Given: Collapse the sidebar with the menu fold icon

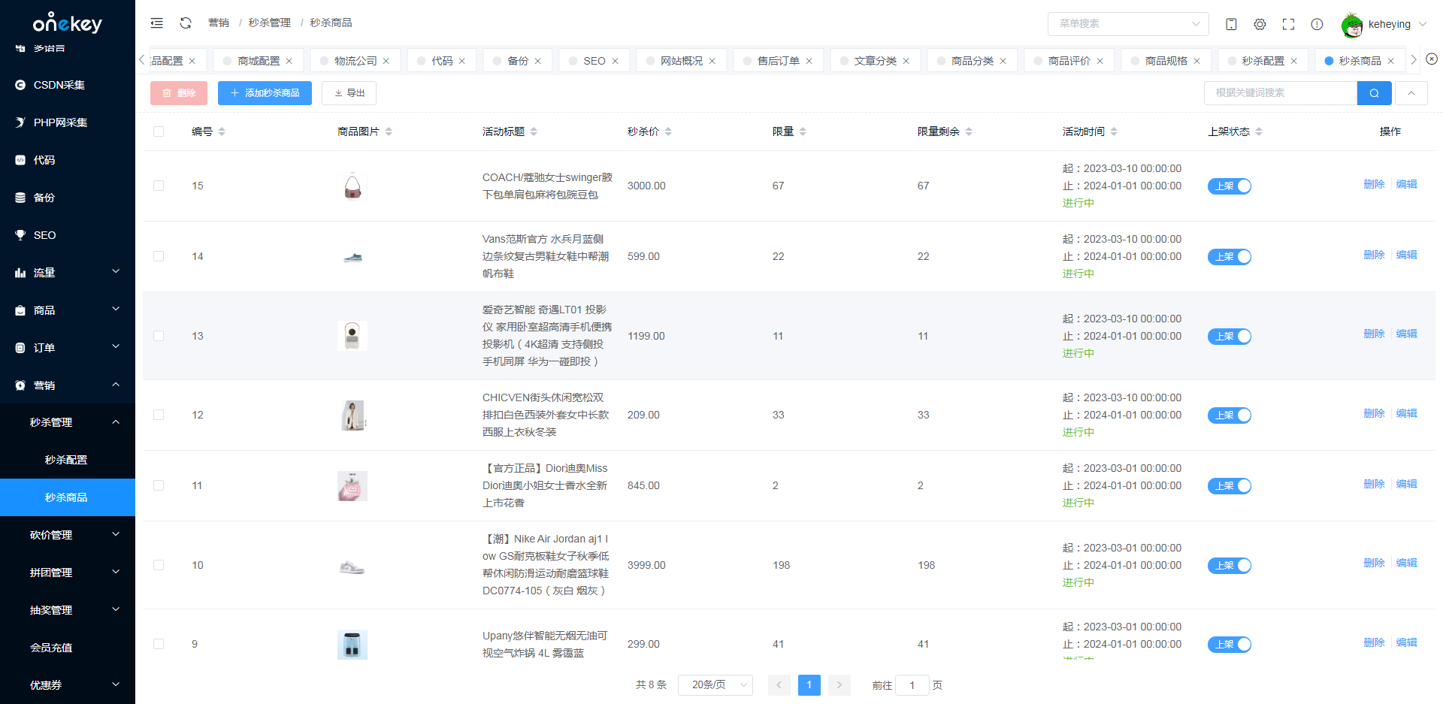Looking at the screenshot, I should click(x=156, y=23).
